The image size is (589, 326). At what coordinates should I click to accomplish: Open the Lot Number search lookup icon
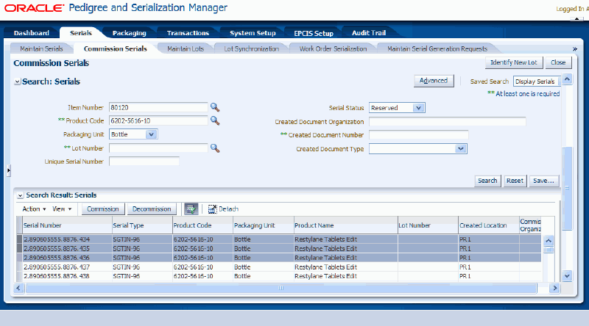(x=215, y=148)
